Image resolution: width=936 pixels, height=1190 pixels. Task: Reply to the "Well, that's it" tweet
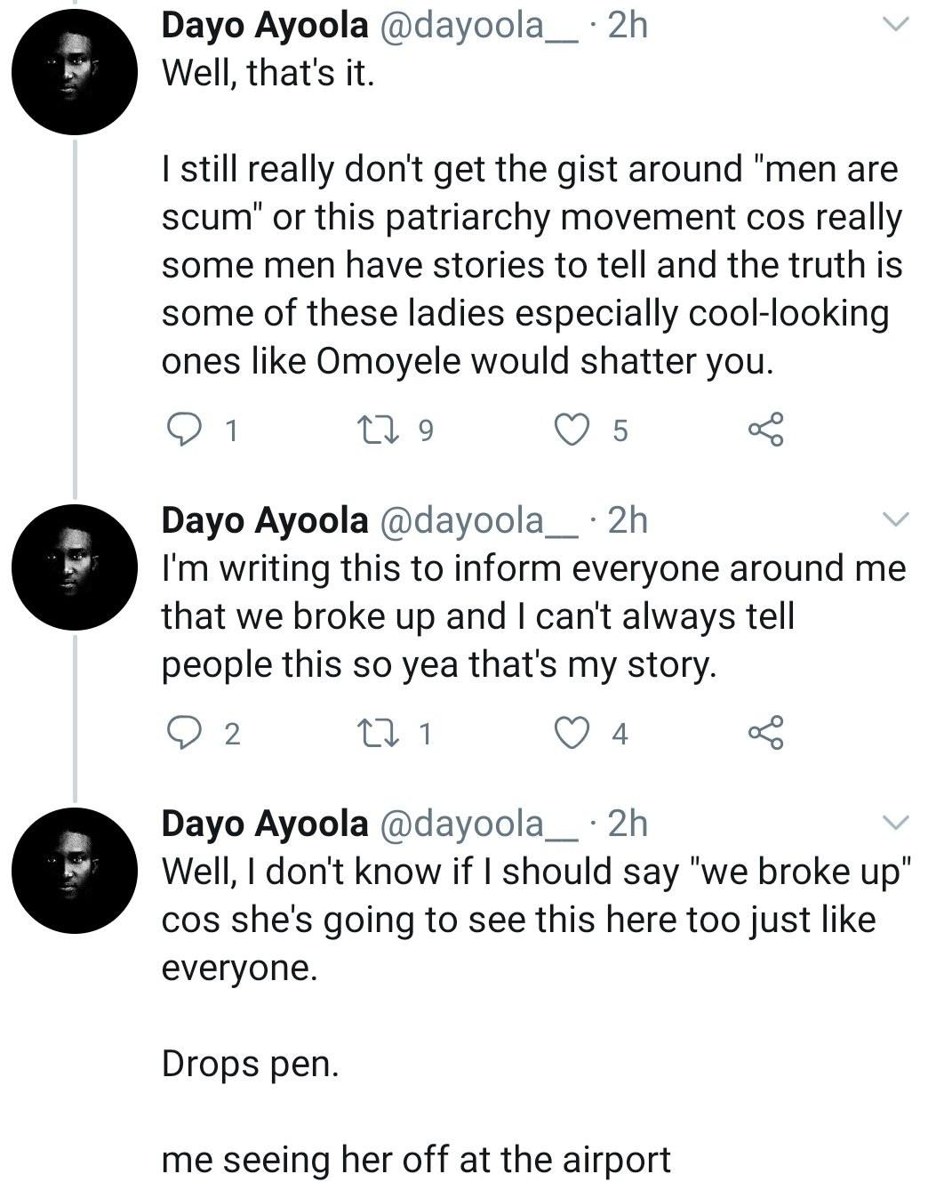[x=183, y=430]
